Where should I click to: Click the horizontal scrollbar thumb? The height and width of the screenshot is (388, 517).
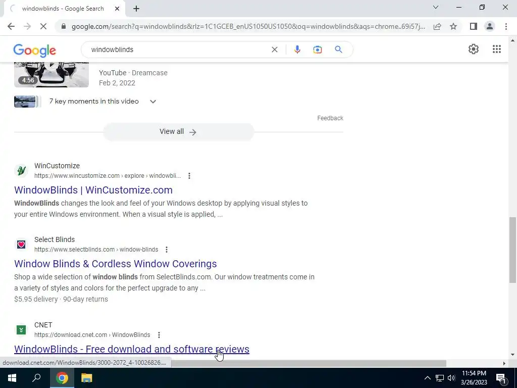tap(308, 363)
